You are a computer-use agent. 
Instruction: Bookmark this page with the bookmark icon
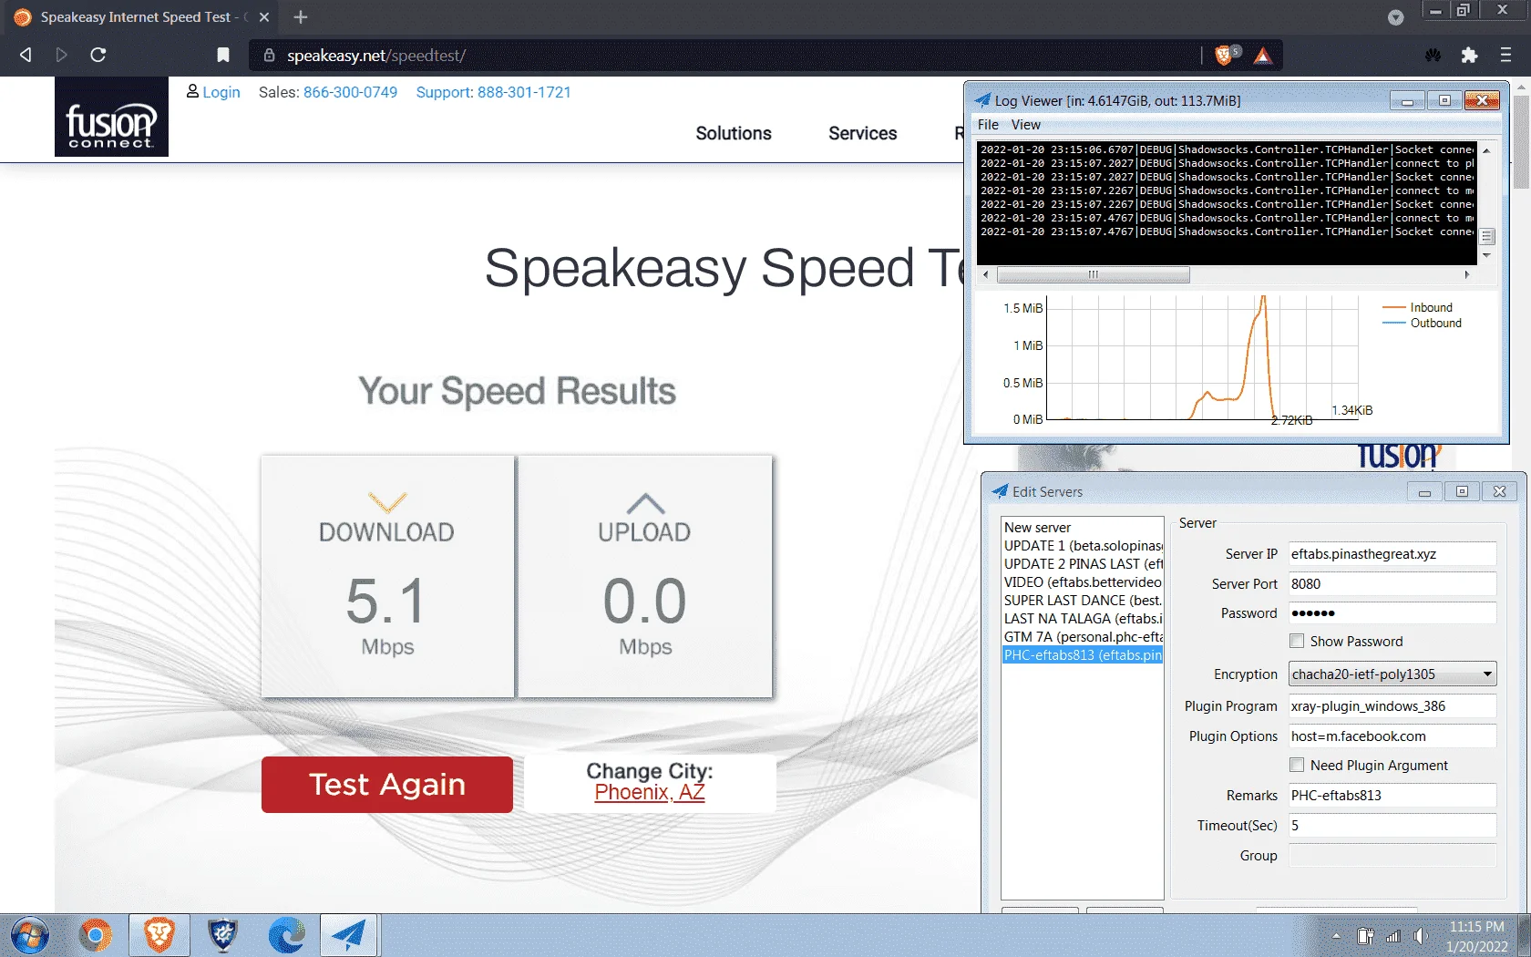pyautogui.click(x=223, y=55)
